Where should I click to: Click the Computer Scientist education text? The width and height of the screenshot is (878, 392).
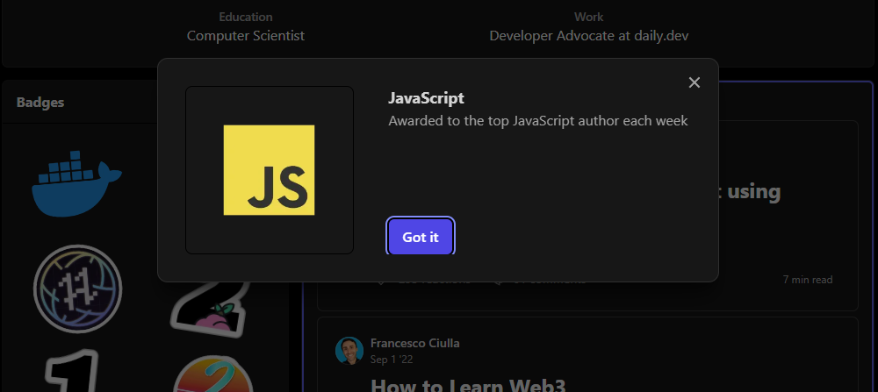pos(246,36)
